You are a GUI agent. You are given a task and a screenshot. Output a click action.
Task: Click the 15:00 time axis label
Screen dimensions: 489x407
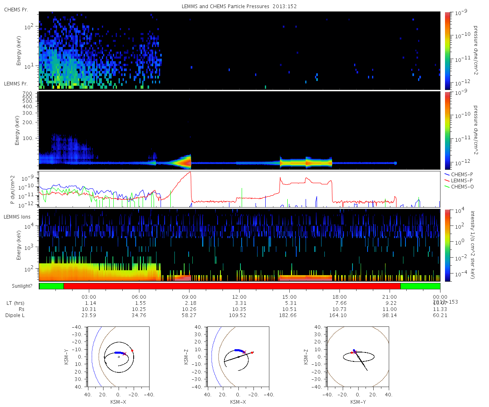[290, 297]
